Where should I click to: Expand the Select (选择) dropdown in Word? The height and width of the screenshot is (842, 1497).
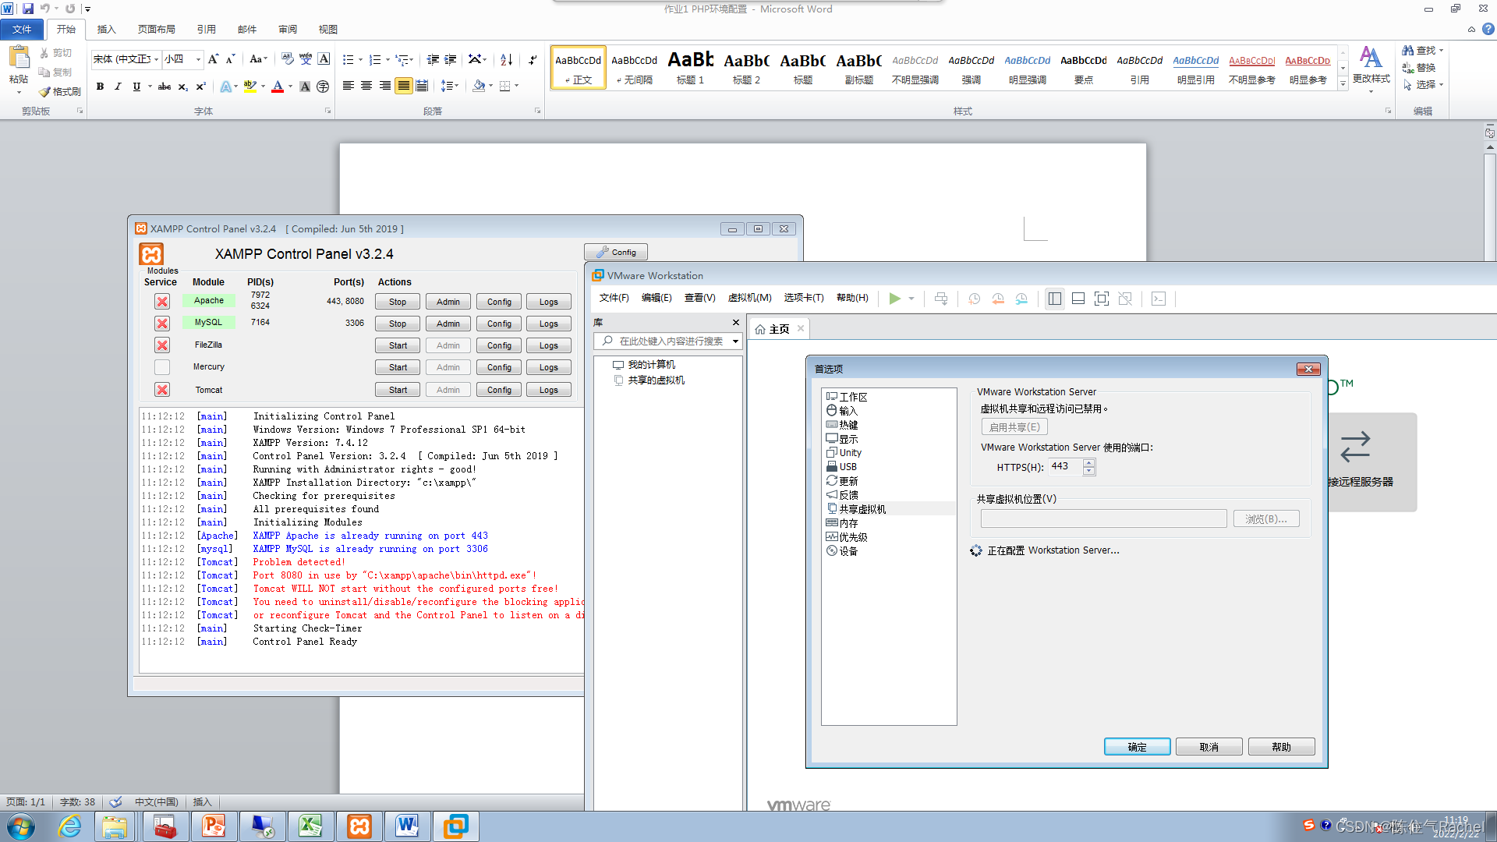[1442, 84]
